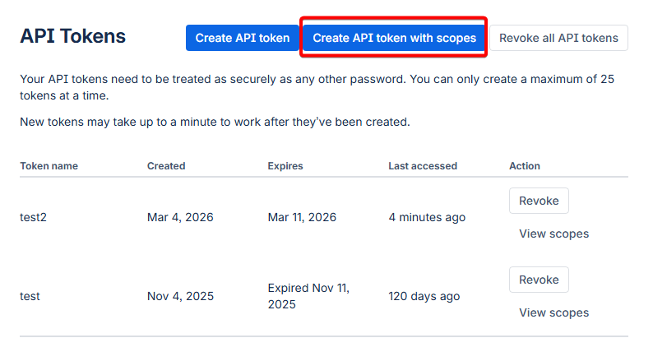Click the 120 days ago access time

(424, 296)
